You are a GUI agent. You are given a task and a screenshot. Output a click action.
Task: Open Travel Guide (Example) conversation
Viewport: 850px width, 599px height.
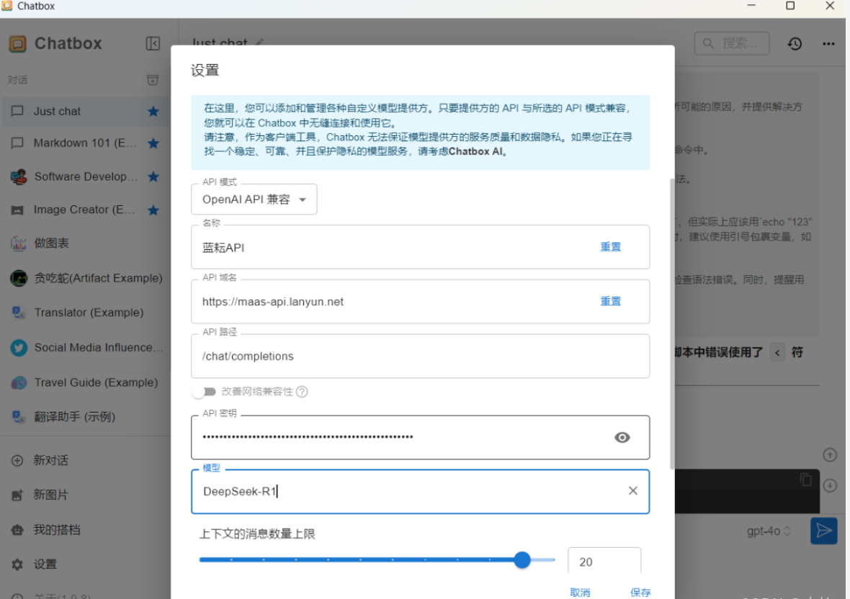click(x=85, y=382)
